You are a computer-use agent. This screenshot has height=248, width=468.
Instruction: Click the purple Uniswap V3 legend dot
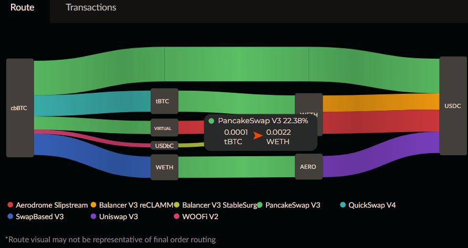click(94, 217)
